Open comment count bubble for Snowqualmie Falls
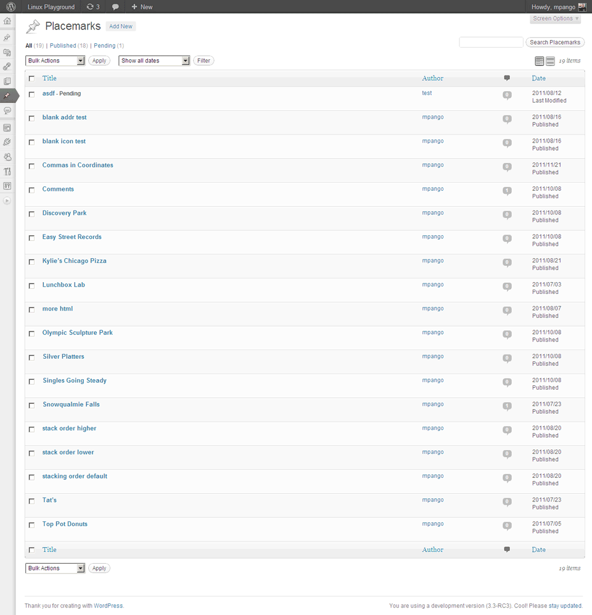This screenshot has width=592, height=615. 507,406
